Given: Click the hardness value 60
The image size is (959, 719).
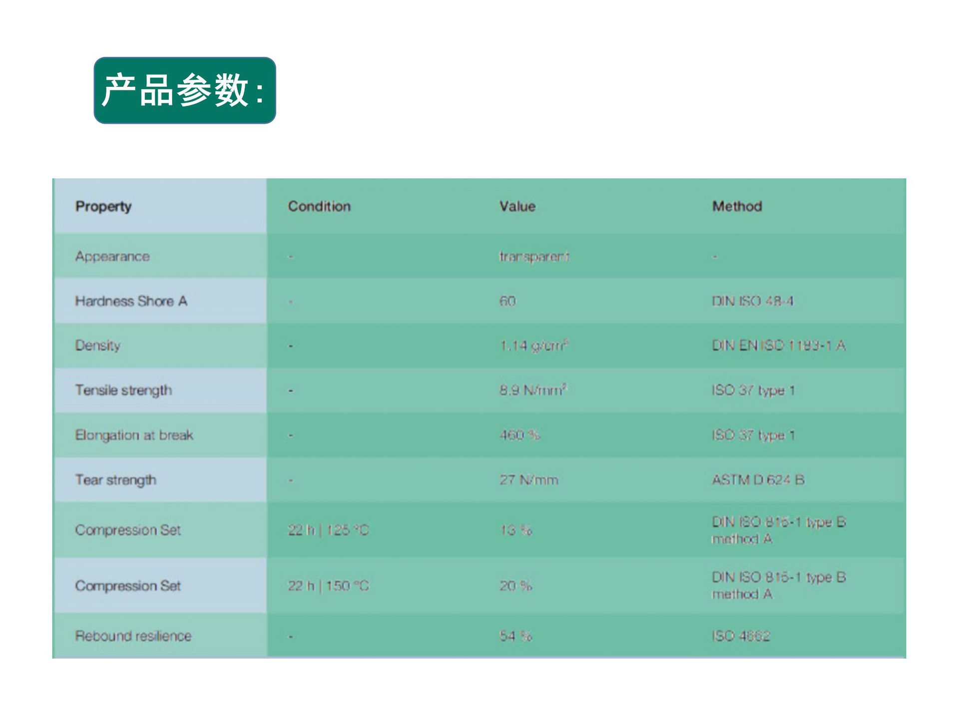Looking at the screenshot, I should (x=507, y=301).
